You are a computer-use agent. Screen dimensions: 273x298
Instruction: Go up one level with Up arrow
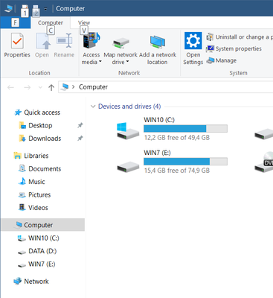click(x=51, y=87)
